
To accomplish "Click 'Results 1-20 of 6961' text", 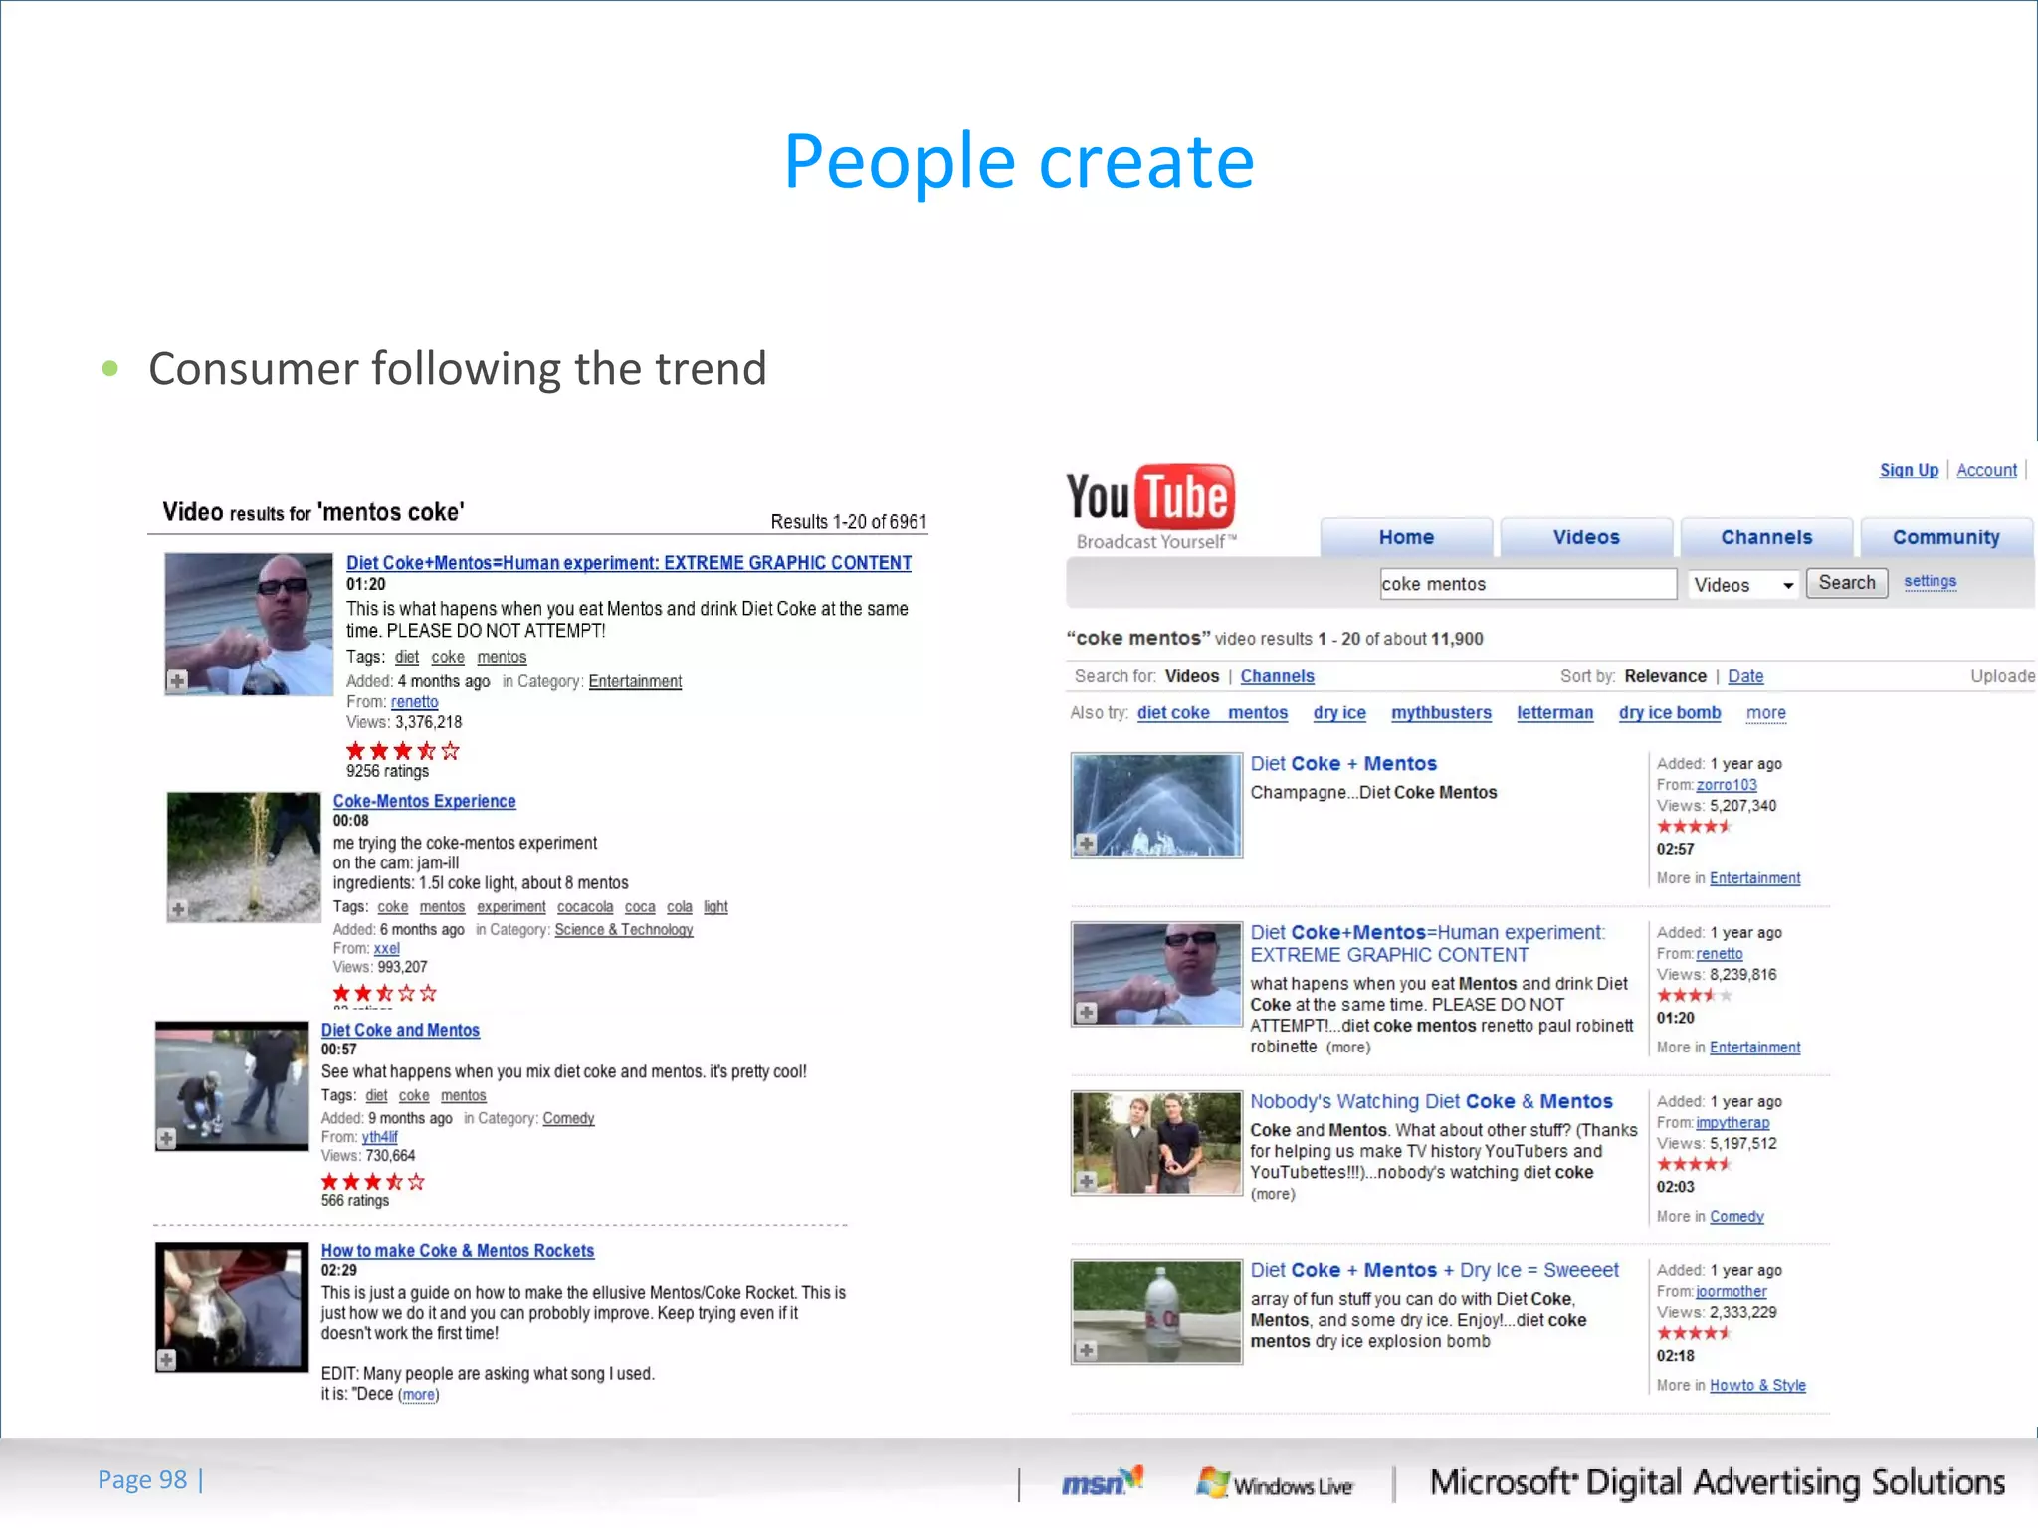I will [849, 522].
